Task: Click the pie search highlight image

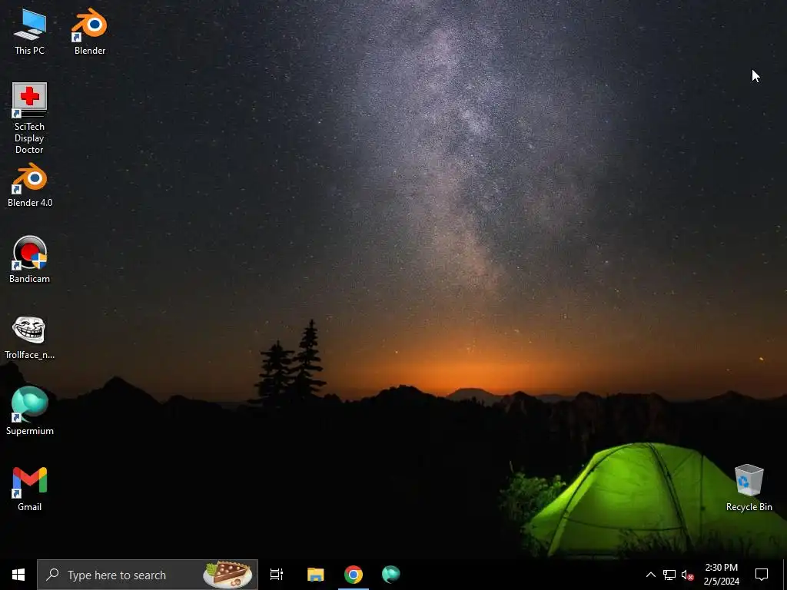Action: point(227,575)
